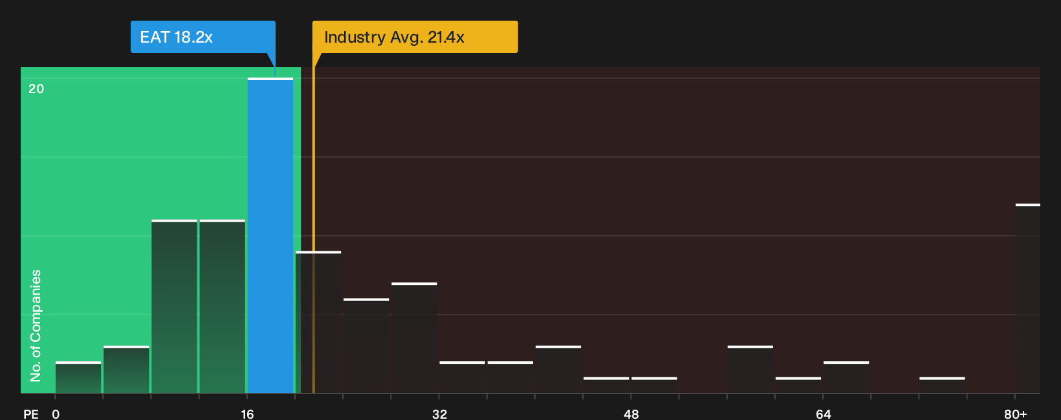Click the '64' x-axis label
1061x420 pixels.
pos(823,414)
